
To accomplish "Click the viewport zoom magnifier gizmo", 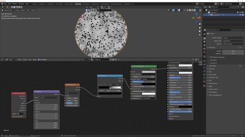I will point(200,24).
